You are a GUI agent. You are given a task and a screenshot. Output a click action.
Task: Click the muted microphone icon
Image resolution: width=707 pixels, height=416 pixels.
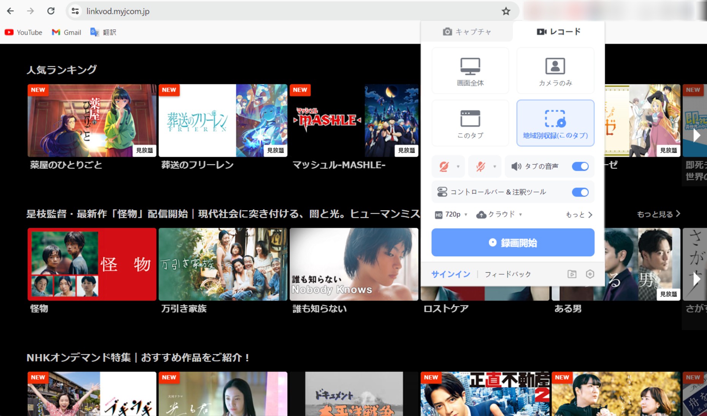(x=481, y=167)
